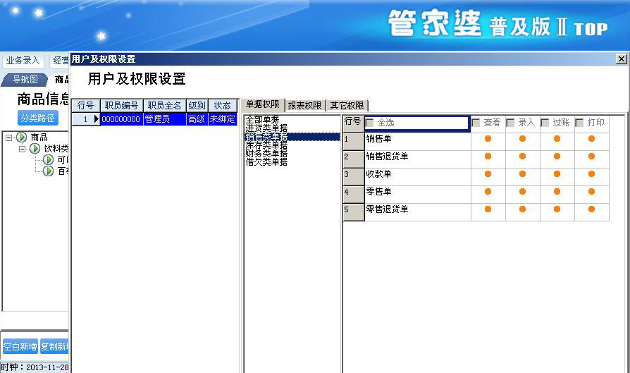Click the green arrow icon beside 饮料类 node
630x373 pixels.
click(x=35, y=149)
